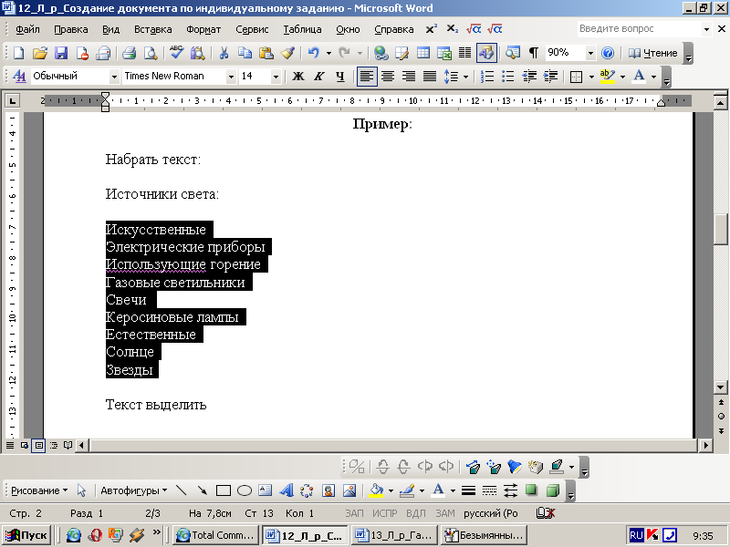This screenshot has height=547, width=730.
Task: Select the Rectangle drawing tool
Action: click(x=224, y=490)
